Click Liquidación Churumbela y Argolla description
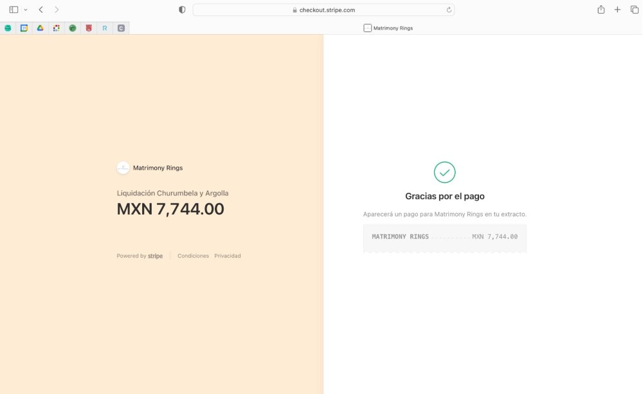The image size is (643, 394). click(x=172, y=193)
